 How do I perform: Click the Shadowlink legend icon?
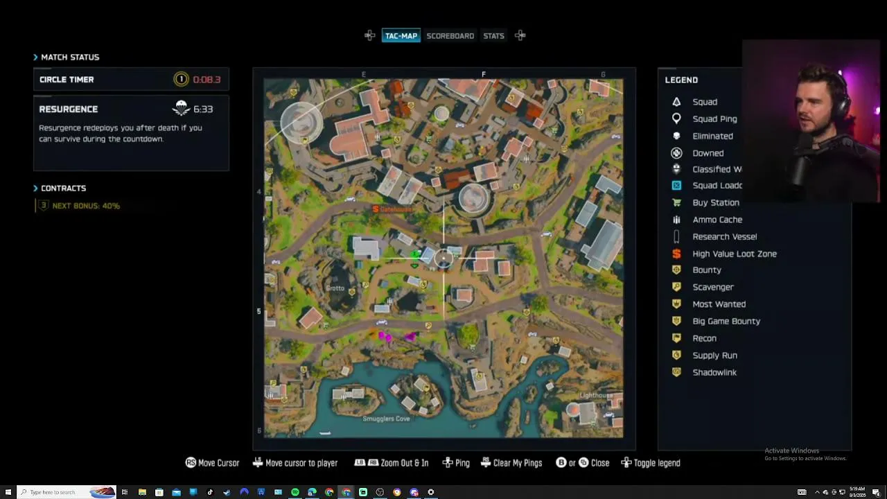[676, 372]
